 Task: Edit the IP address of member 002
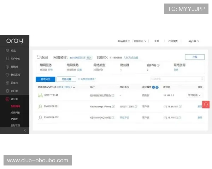(180, 118)
